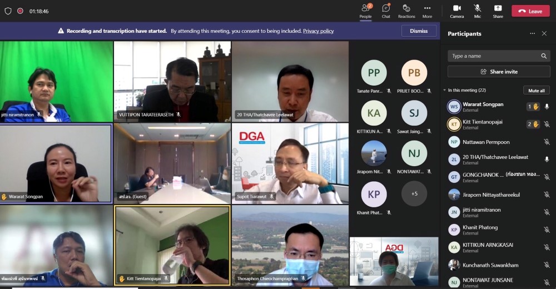Open the Reactions menu
556x289 pixels.
(x=406, y=10)
